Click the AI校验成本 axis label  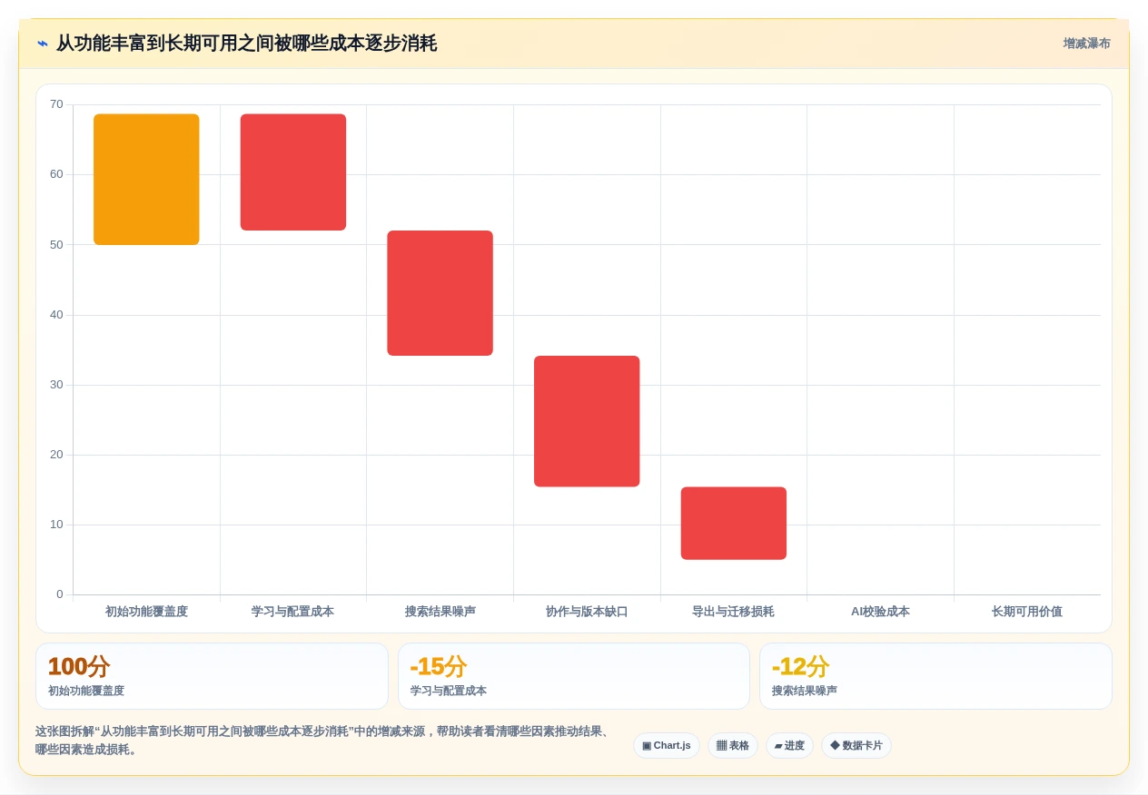point(880,612)
